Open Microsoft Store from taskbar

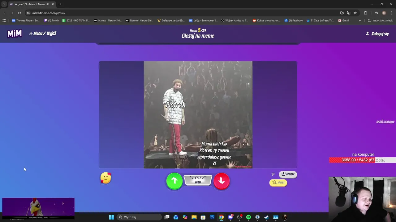(203, 217)
